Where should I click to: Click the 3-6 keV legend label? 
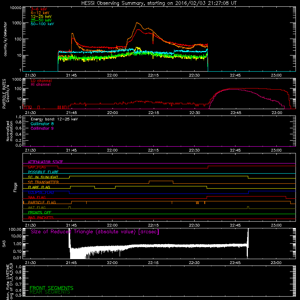click(39, 9)
